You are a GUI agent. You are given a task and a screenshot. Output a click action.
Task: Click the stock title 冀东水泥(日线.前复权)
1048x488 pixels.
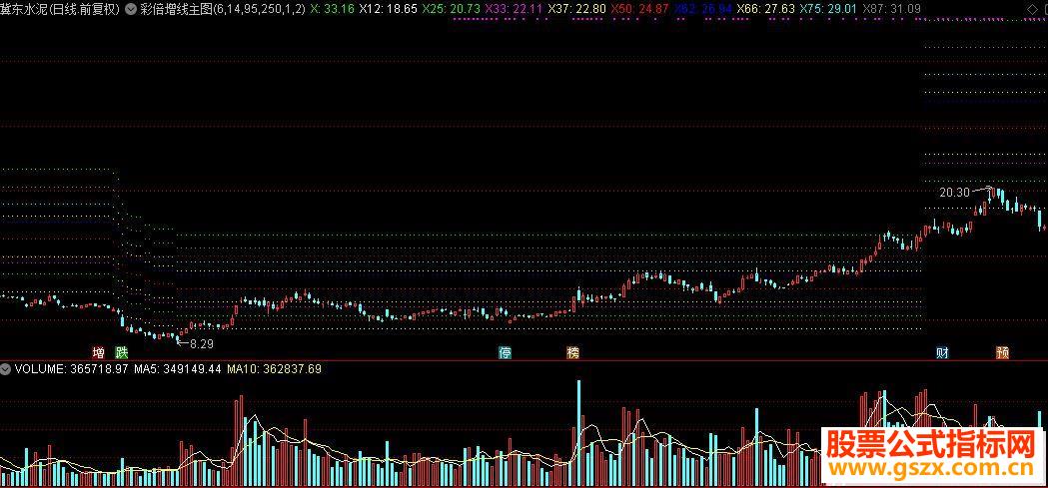coord(61,9)
